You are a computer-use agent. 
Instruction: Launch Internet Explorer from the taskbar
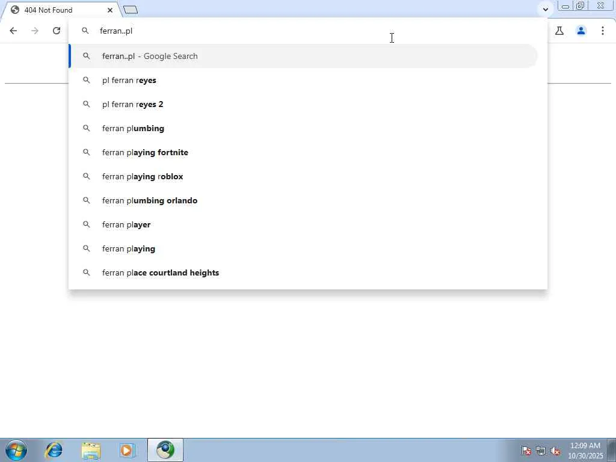(54, 450)
